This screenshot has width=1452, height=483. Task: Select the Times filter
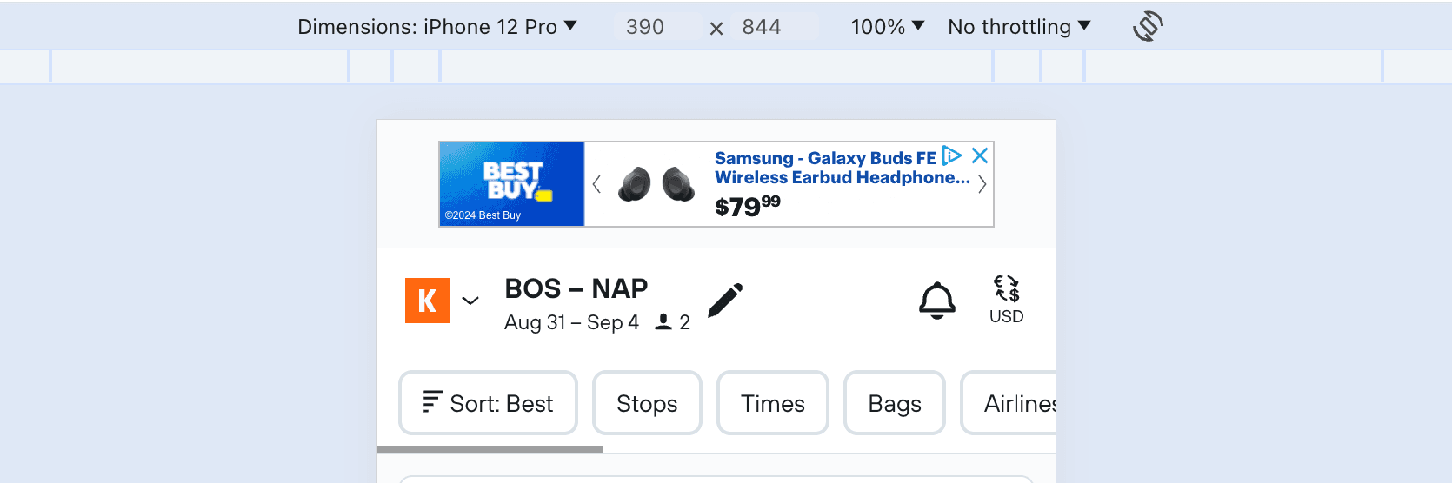pyautogui.click(x=773, y=403)
